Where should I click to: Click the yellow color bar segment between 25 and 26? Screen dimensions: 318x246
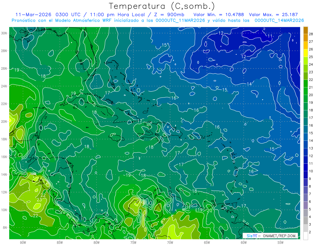pos(306,53)
